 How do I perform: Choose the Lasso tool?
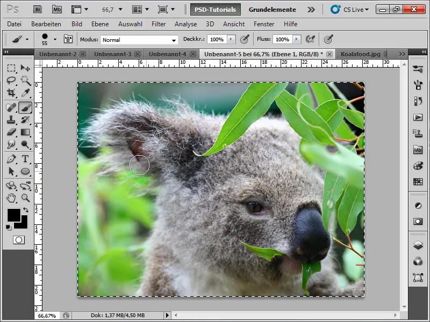(11, 80)
